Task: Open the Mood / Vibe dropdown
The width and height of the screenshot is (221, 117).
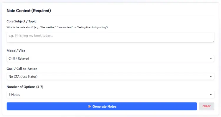Action: pyautogui.click(x=111, y=58)
